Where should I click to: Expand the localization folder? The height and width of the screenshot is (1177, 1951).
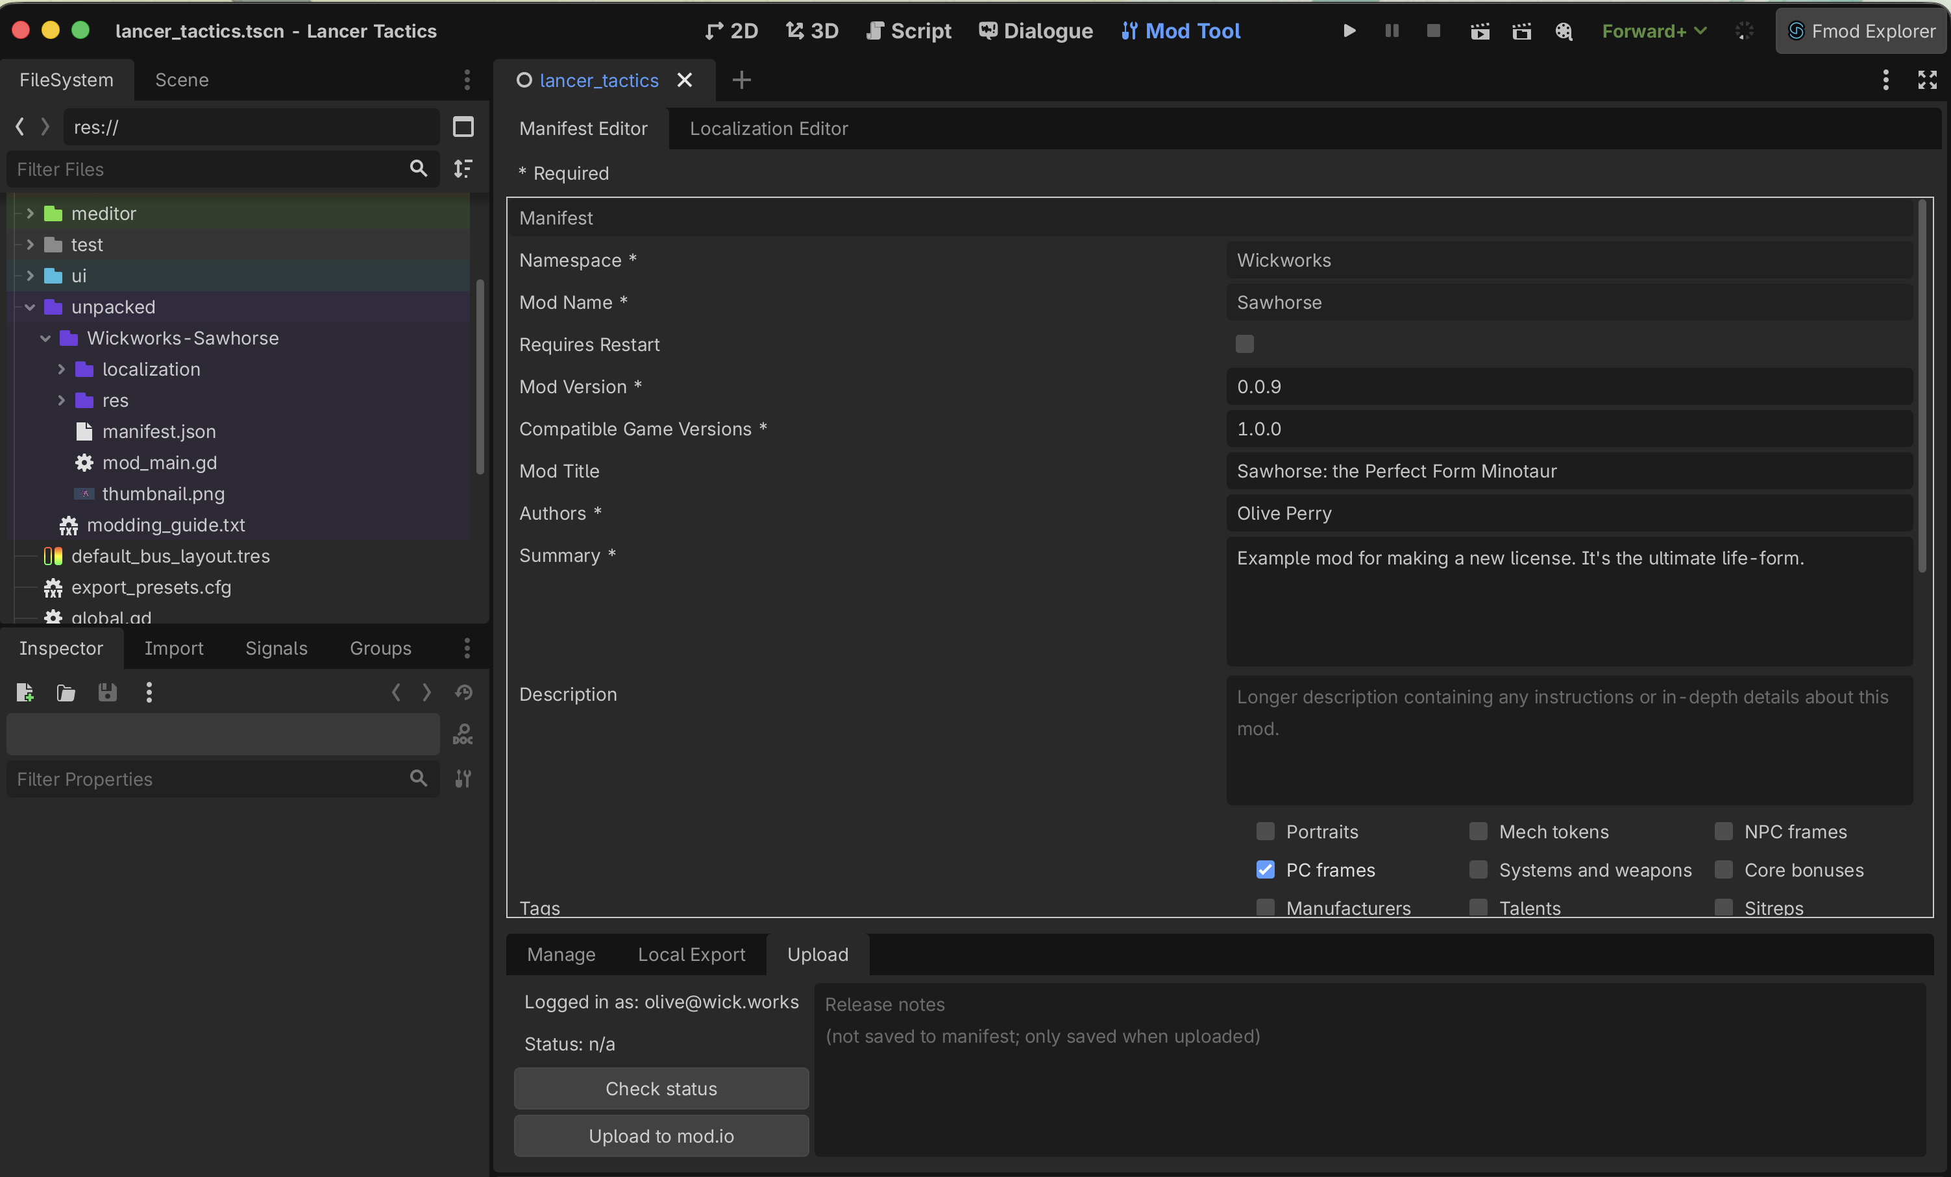click(x=61, y=369)
